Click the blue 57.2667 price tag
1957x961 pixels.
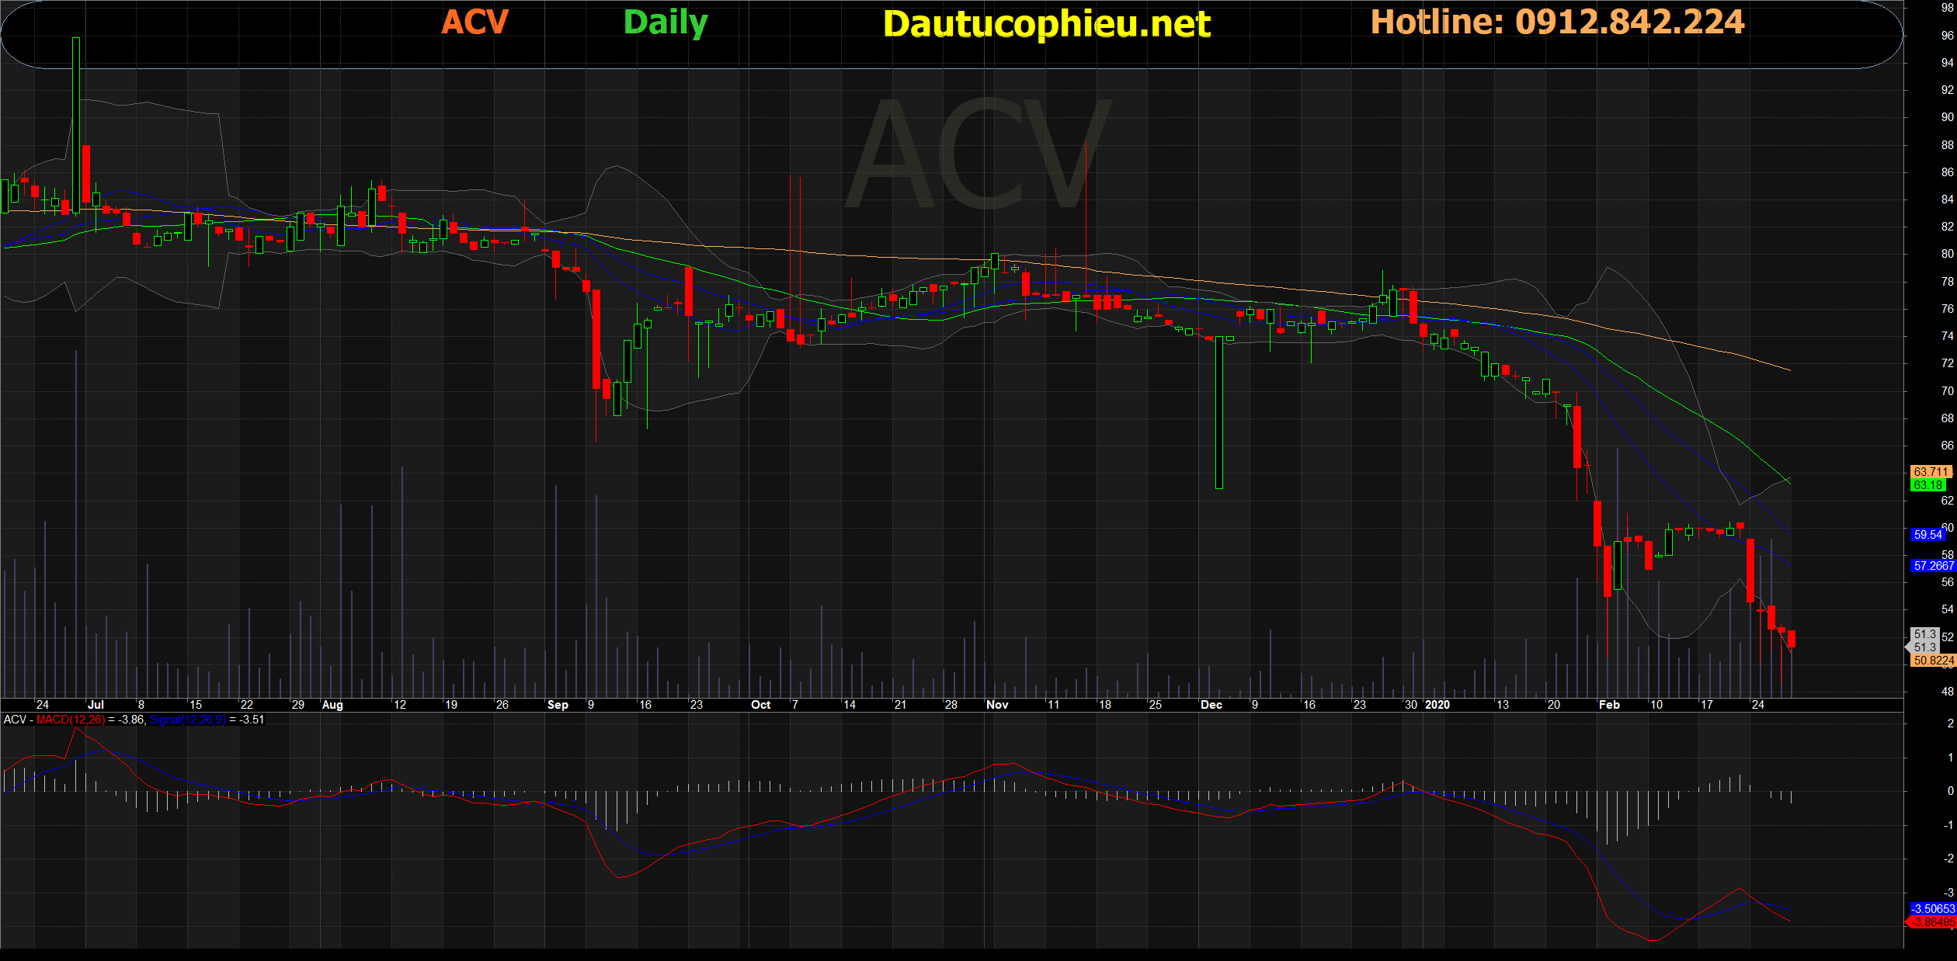pos(1932,566)
